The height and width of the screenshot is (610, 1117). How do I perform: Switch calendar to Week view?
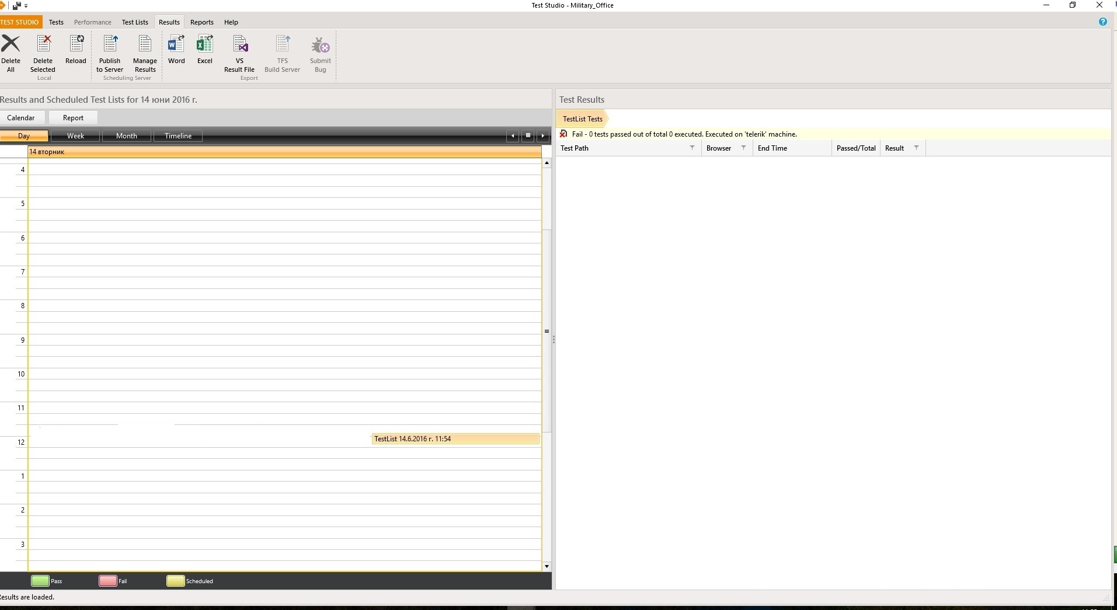tap(75, 136)
